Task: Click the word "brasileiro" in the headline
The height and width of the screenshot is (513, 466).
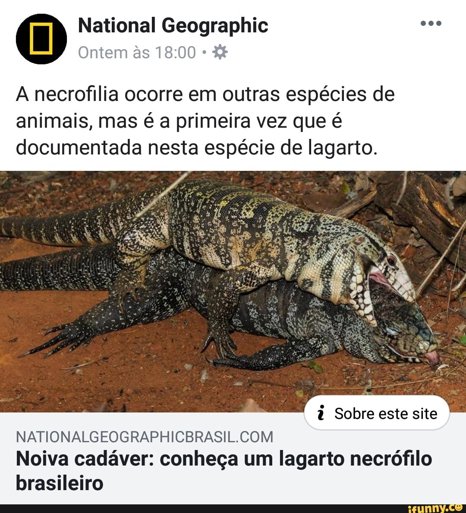Action: (60, 483)
